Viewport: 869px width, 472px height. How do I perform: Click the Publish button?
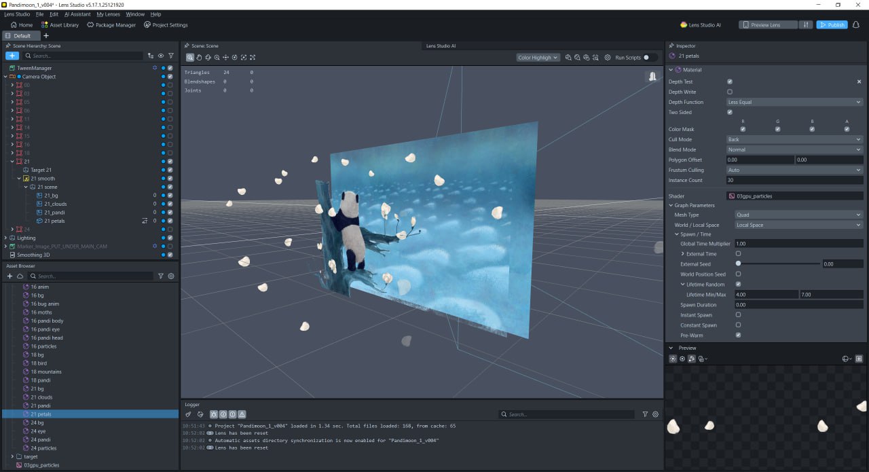coord(832,25)
